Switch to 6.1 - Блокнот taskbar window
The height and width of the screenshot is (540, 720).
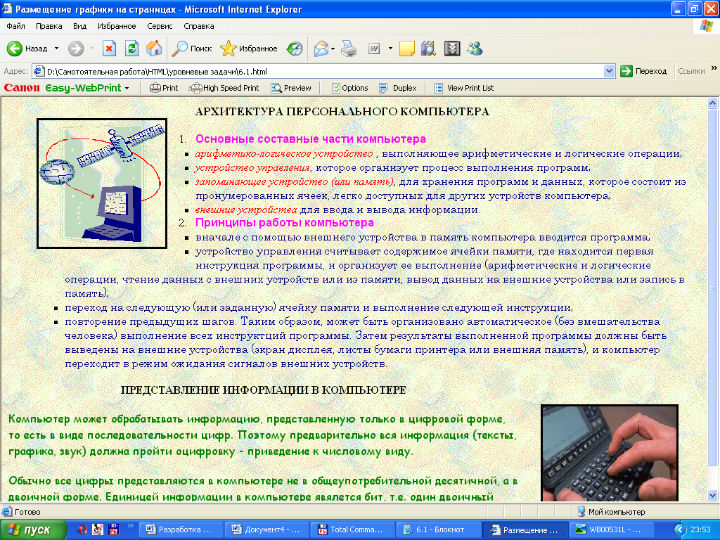(x=439, y=529)
